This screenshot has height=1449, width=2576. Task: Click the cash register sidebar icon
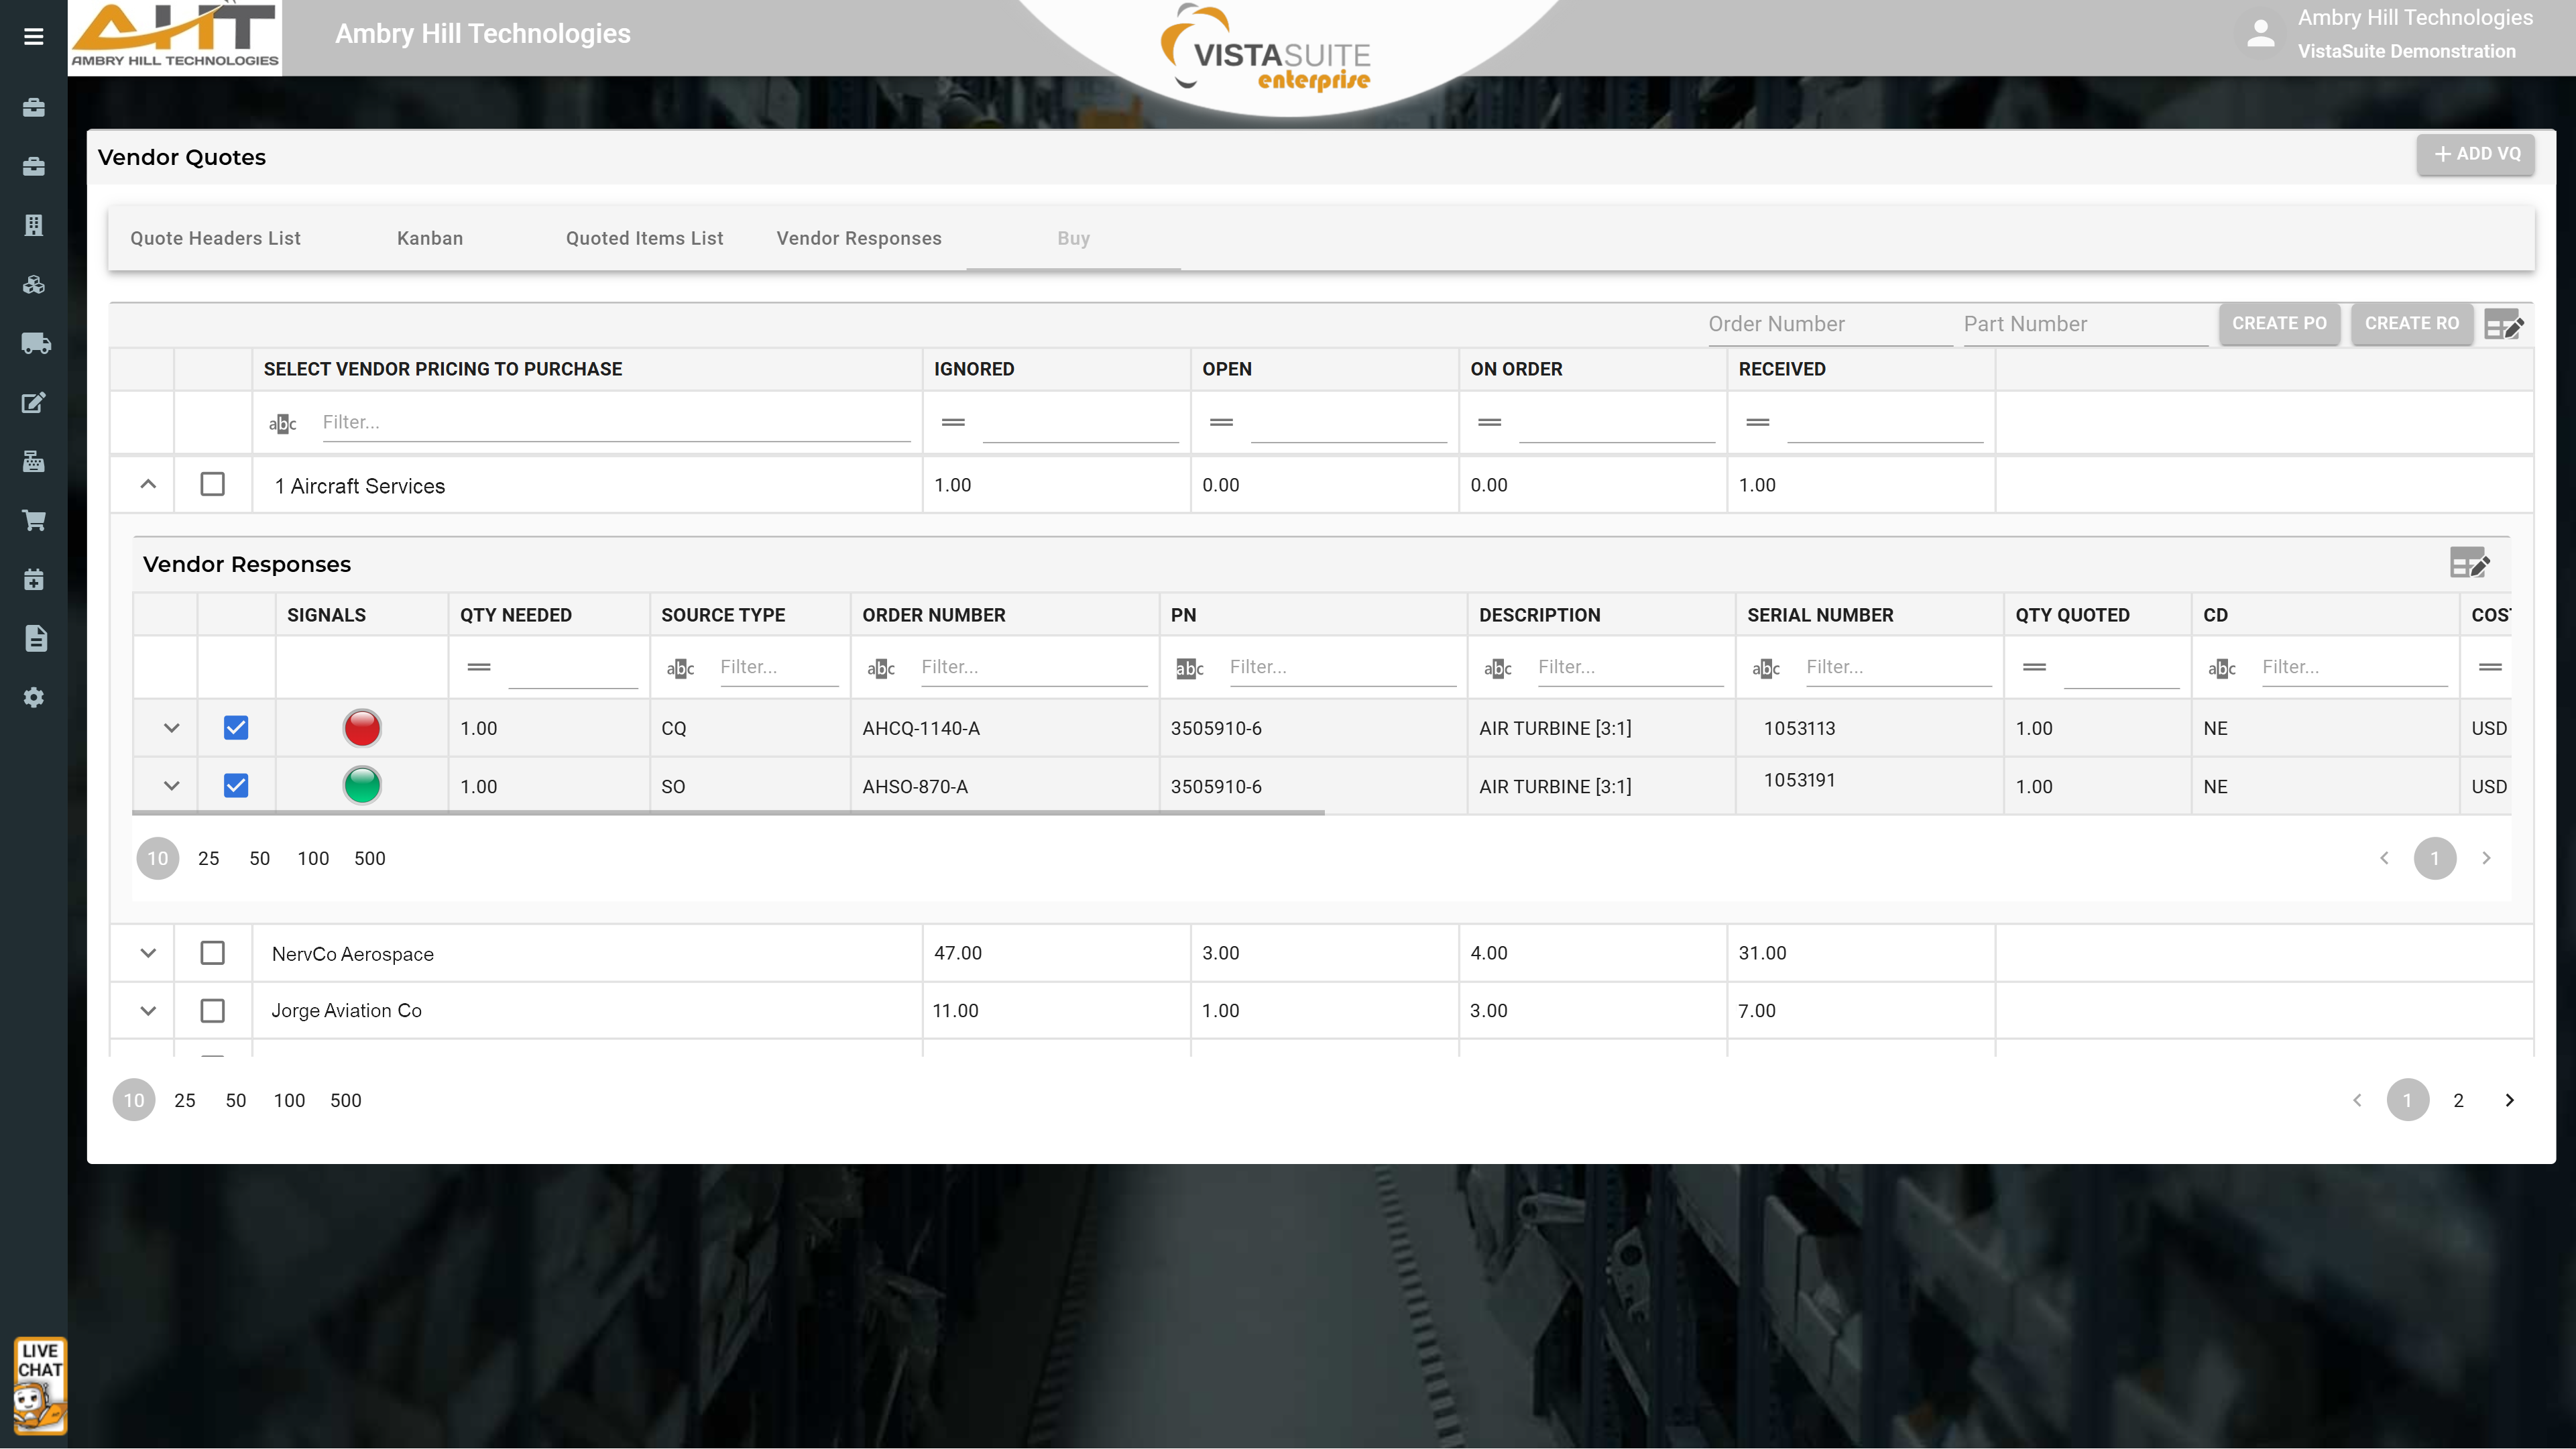click(x=33, y=461)
